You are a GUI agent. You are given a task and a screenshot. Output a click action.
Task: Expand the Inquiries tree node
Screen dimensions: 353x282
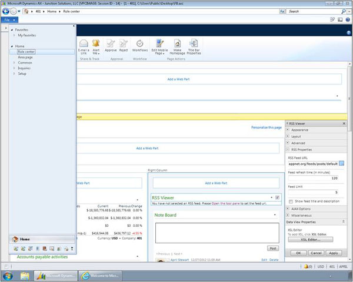pyautogui.click(x=14, y=68)
